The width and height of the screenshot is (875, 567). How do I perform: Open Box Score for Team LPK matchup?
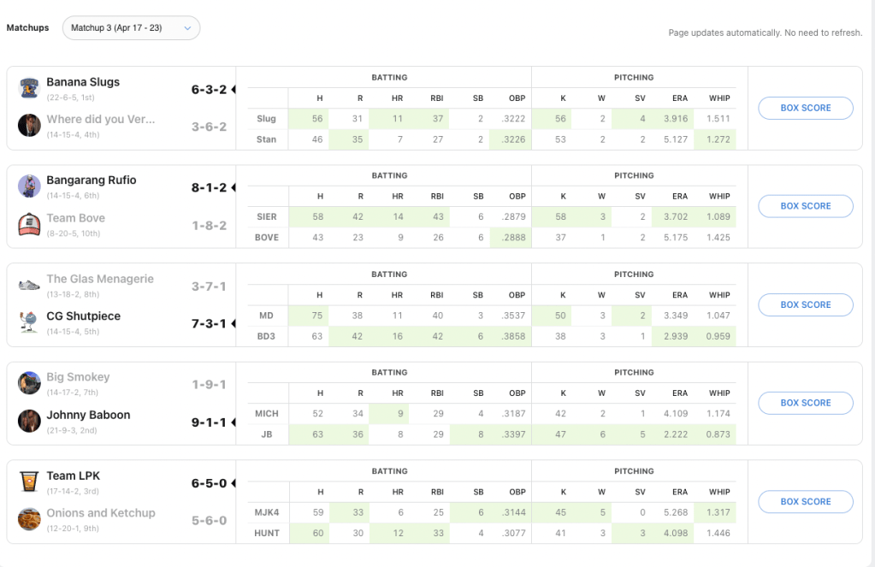805,502
